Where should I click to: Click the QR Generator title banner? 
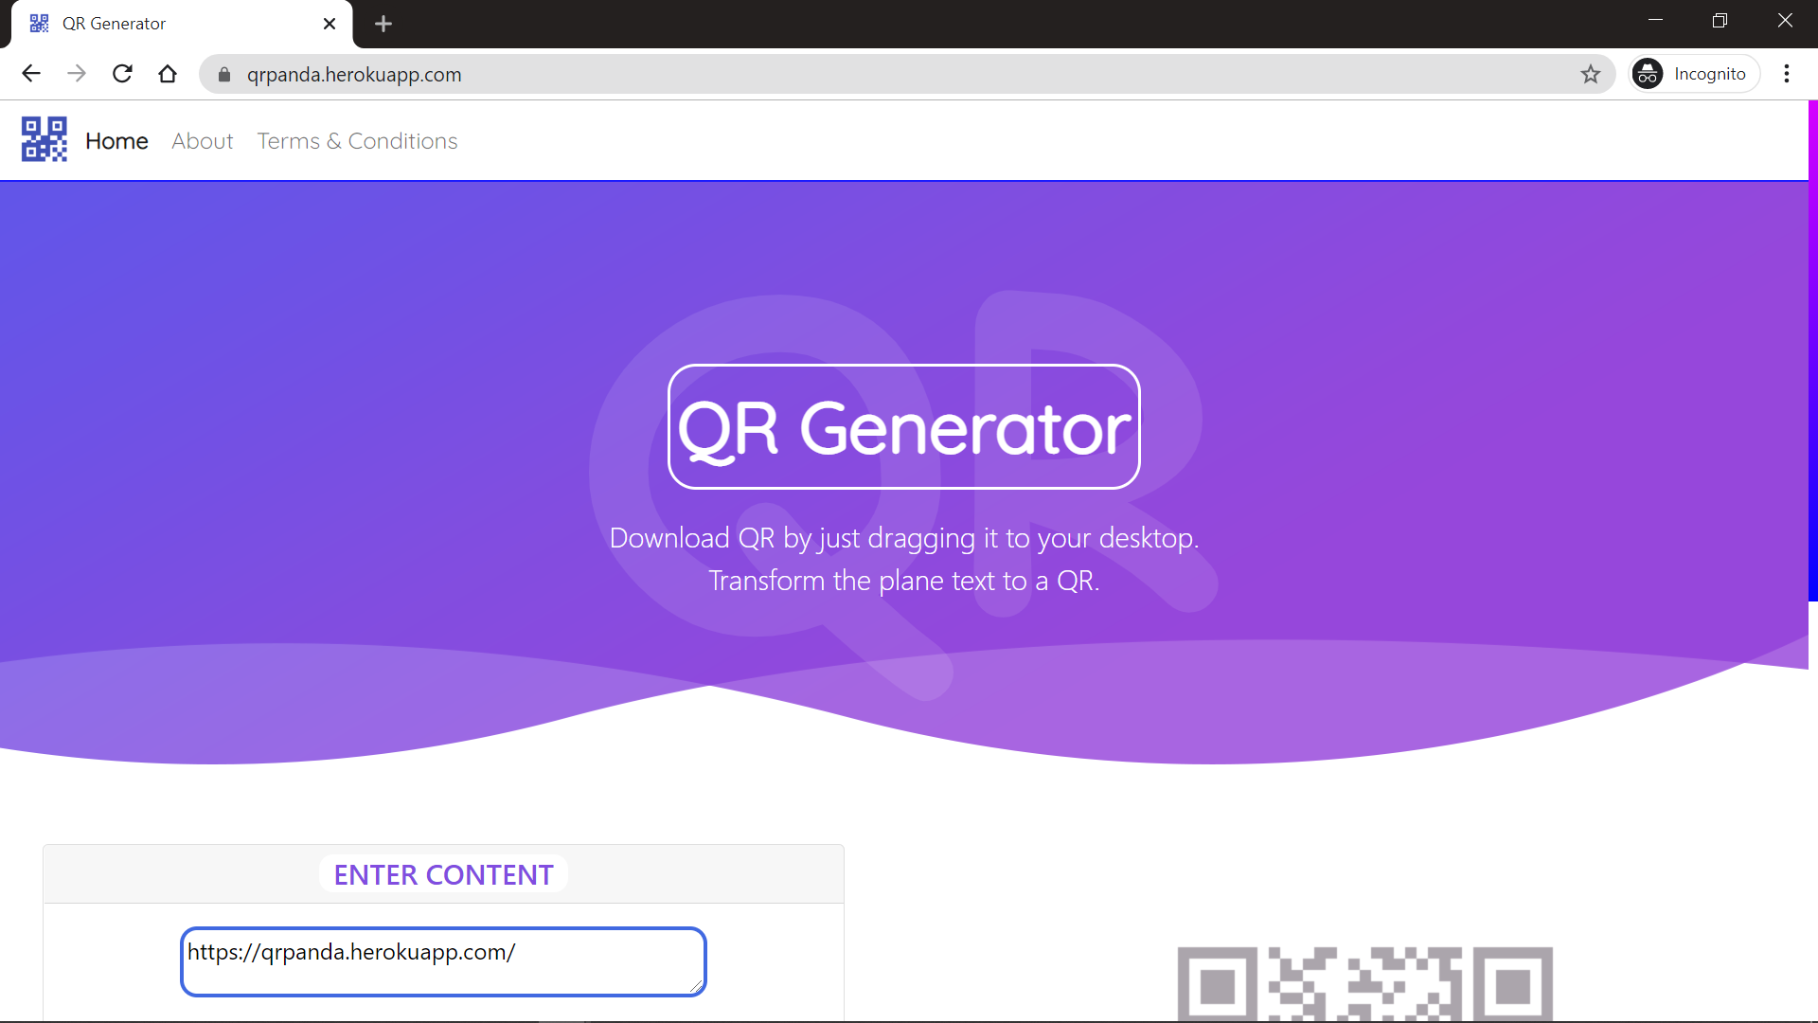(904, 427)
